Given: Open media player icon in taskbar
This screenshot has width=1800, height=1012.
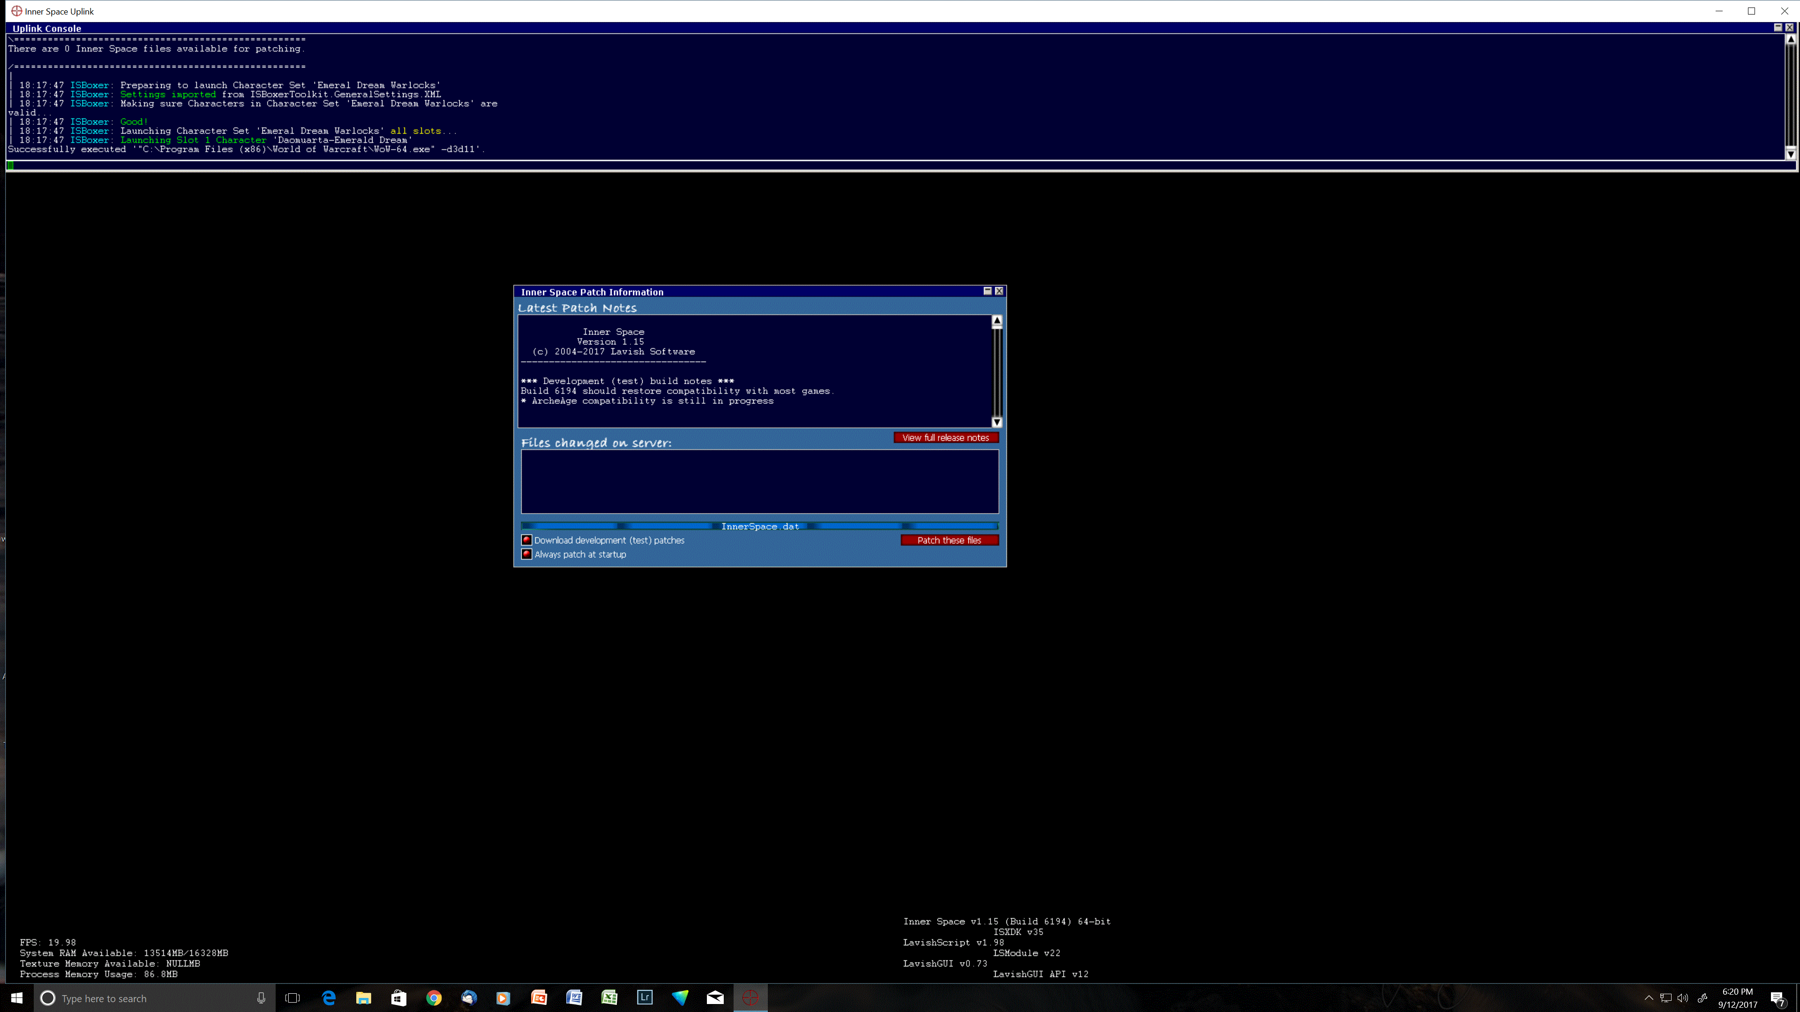Looking at the screenshot, I should (x=503, y=998).
